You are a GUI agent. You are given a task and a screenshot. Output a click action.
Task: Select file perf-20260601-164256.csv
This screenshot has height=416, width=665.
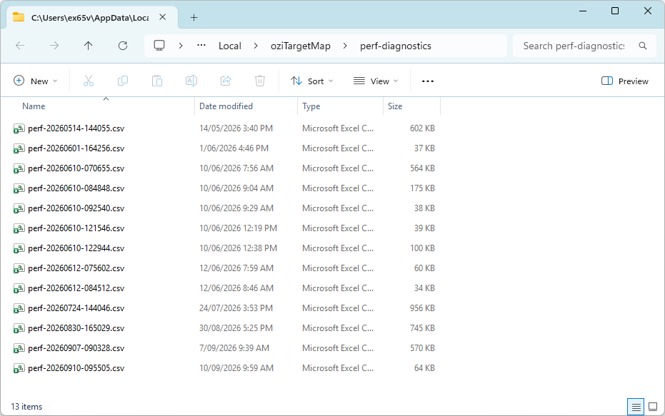76,148
